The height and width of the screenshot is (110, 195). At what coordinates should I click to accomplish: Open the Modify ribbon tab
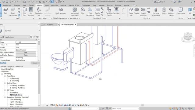[x=126, y=5]
